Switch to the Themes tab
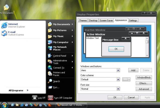Image resolution: width=160 pixels, height=108 pixels. click(83, 20)
